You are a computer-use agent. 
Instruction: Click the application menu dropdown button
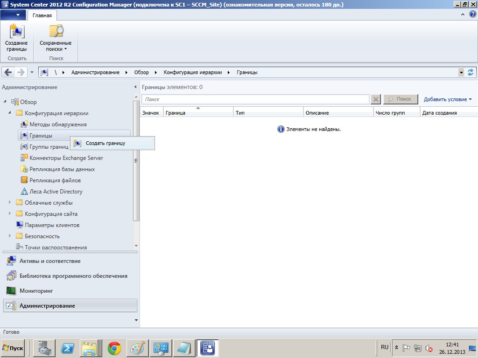tap(13, 15)
